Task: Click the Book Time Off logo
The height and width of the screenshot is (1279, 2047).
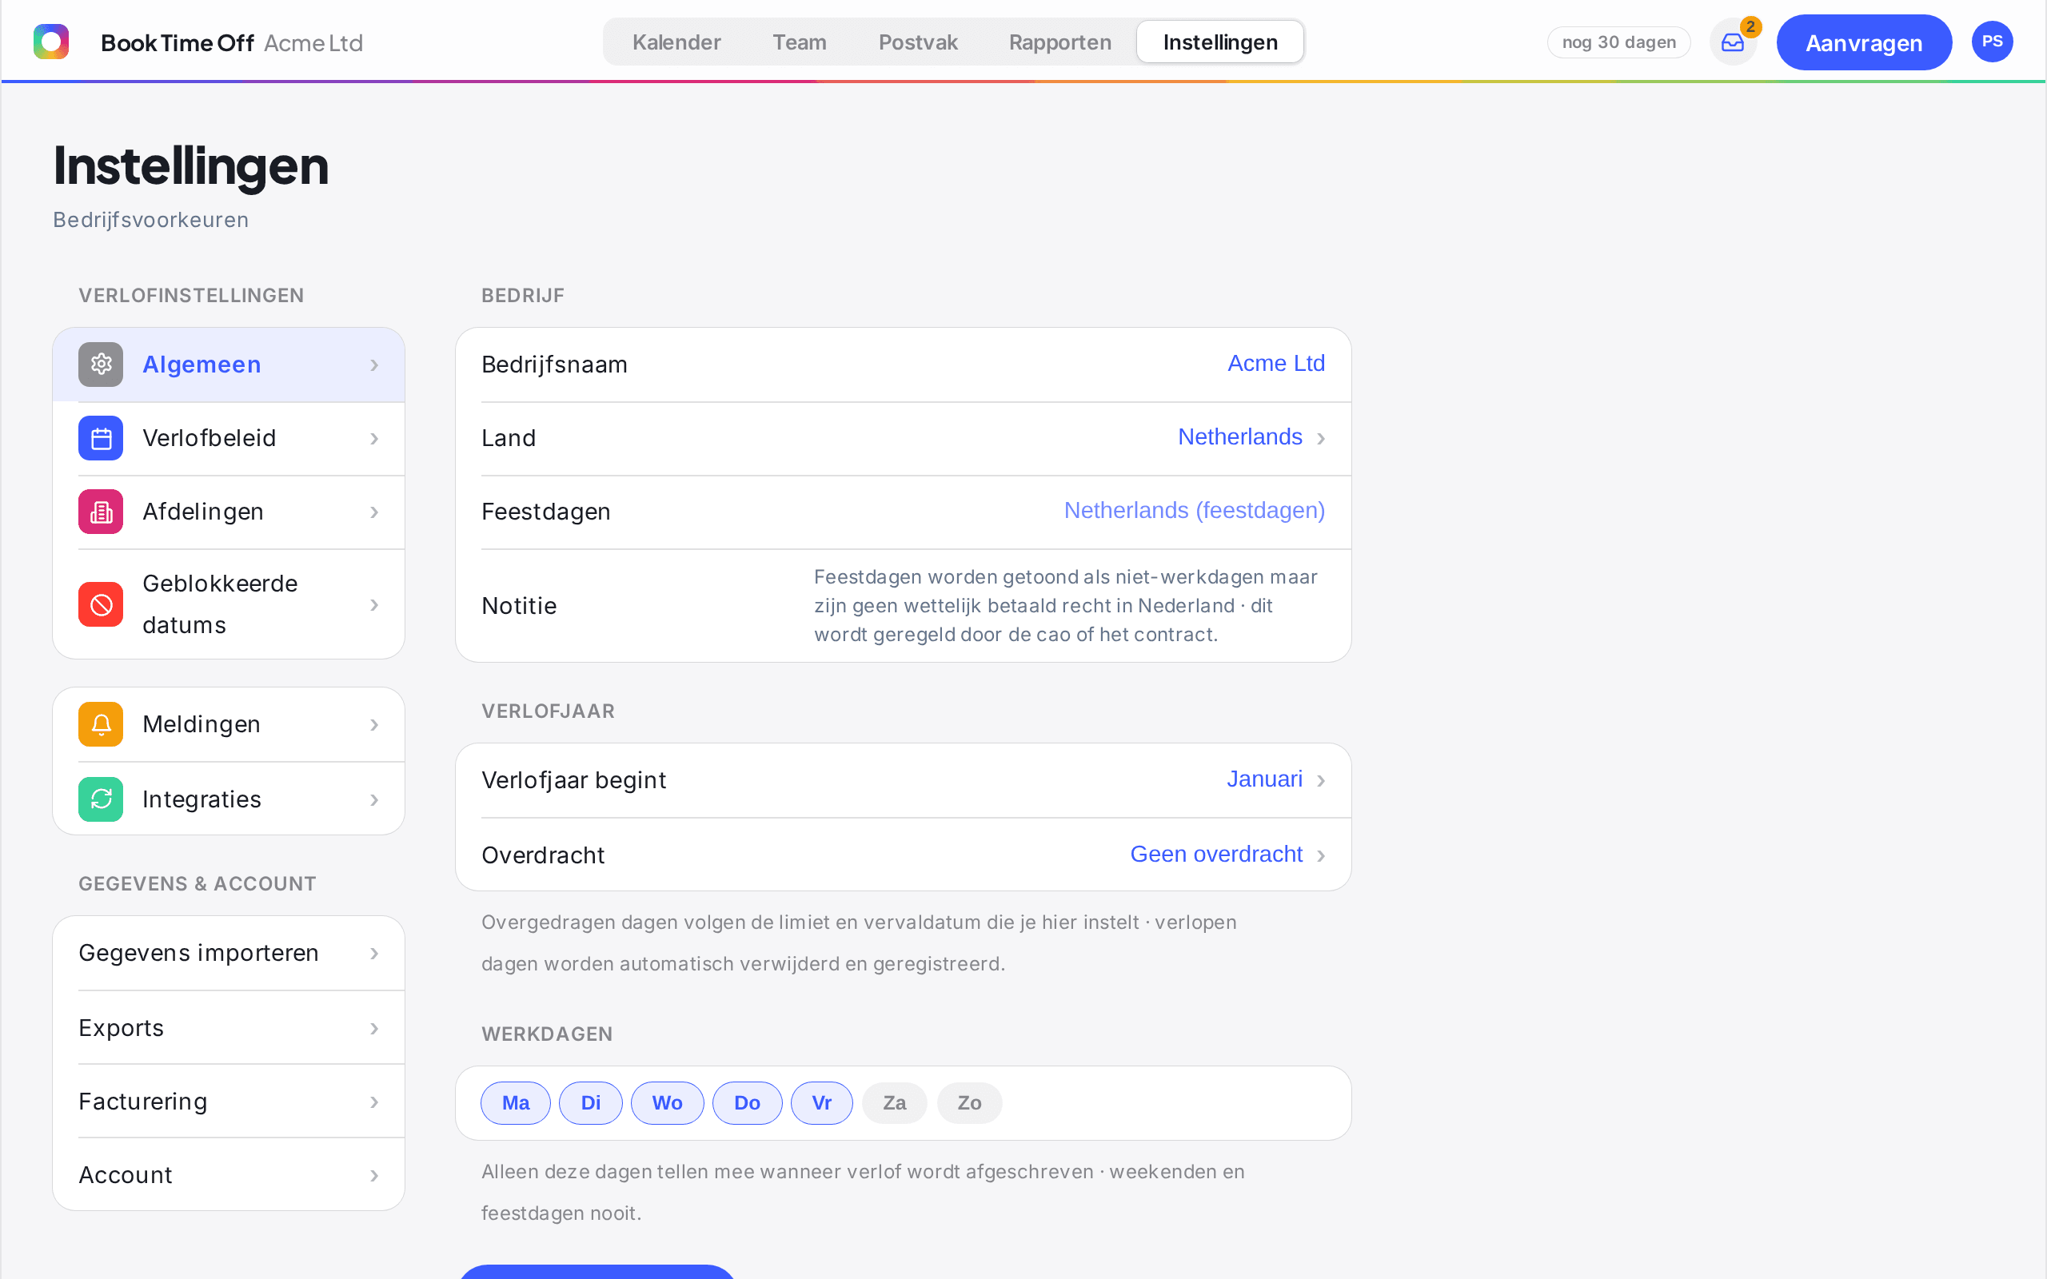Action: pyautogui.click(x=50, y=42)
